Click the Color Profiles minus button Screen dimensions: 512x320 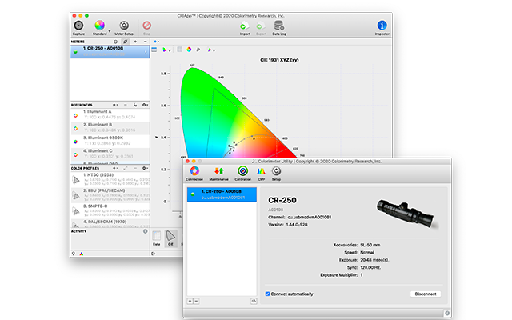[x=135, y=168]
